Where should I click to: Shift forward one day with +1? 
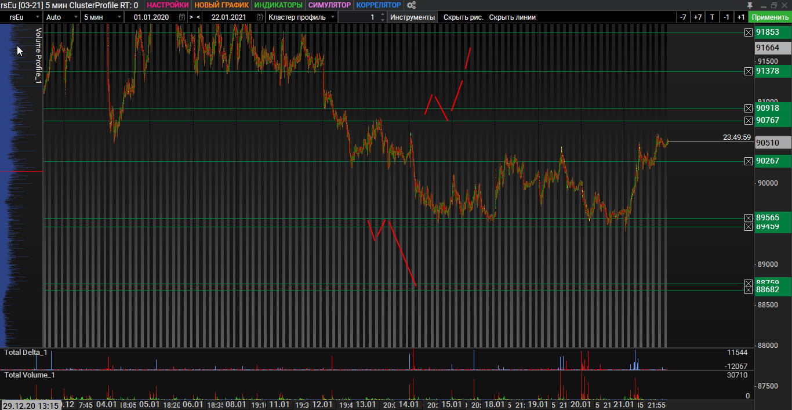[x=740, y=17]
